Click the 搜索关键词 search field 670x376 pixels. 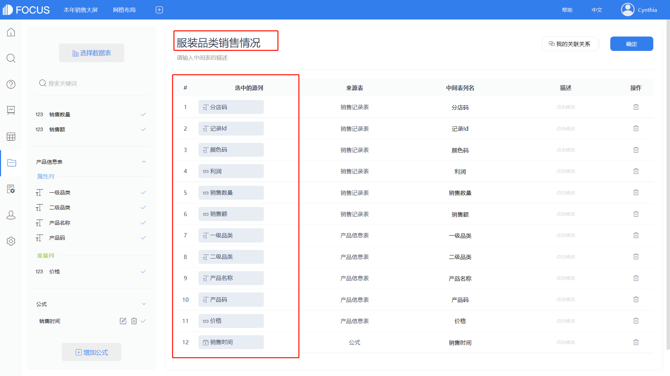click(x=91, y=83)
